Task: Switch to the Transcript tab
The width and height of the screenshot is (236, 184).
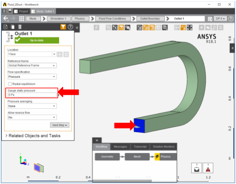Action: point(140,147)
